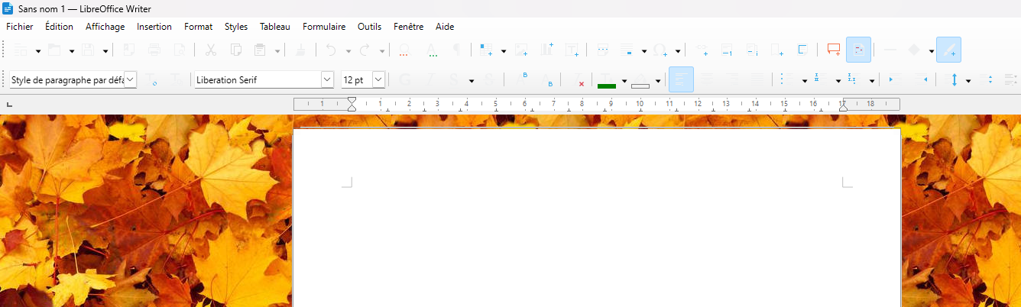Toggle the Show Draw Functions button

(948, 50)
